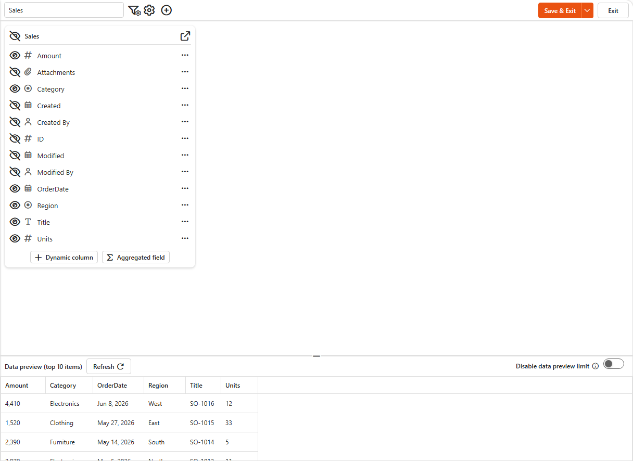
Task: Click the choice type icon for Region
Action: (28, 205)
